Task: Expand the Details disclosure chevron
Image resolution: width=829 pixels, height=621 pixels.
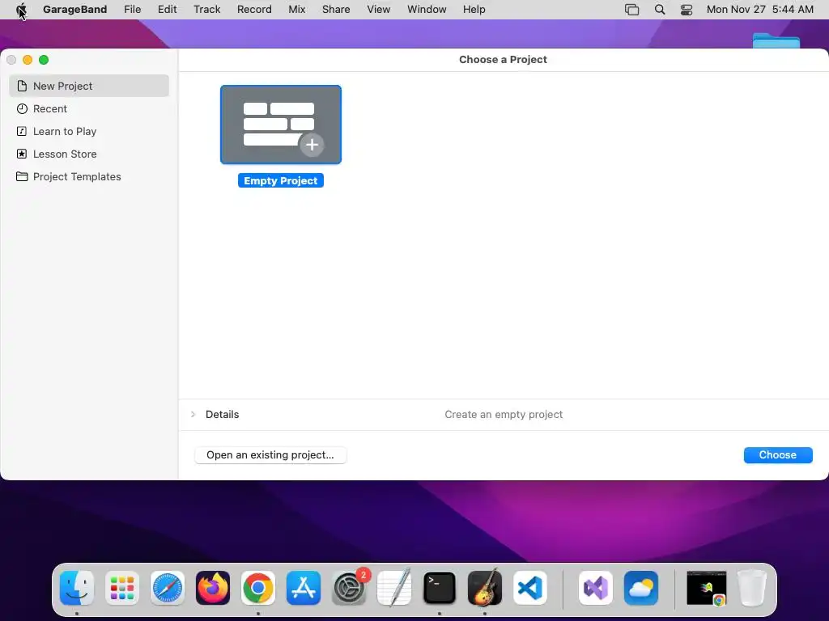Action: pyautogui.click(x=193, y=415)
